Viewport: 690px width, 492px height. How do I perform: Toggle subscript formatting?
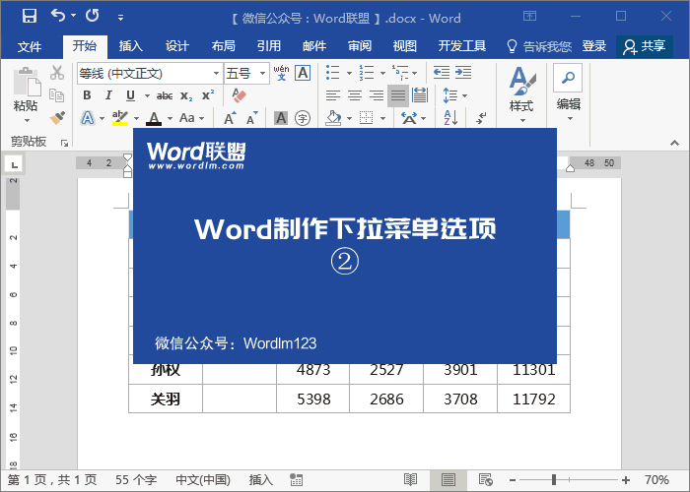click(x=186, y=95)
